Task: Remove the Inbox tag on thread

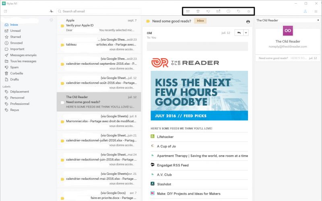Action: click(200, 21)
